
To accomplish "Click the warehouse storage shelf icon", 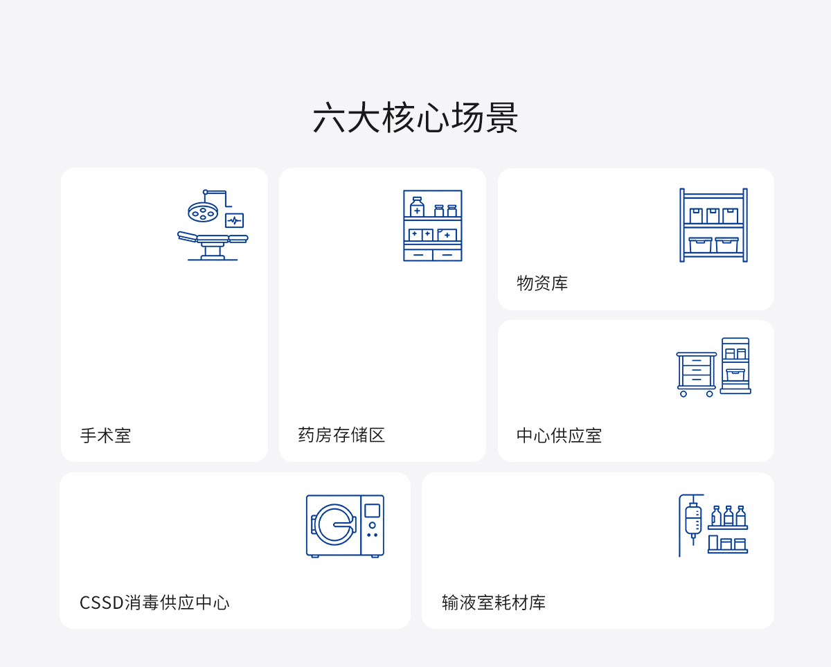I will click(x=713, y=225).
